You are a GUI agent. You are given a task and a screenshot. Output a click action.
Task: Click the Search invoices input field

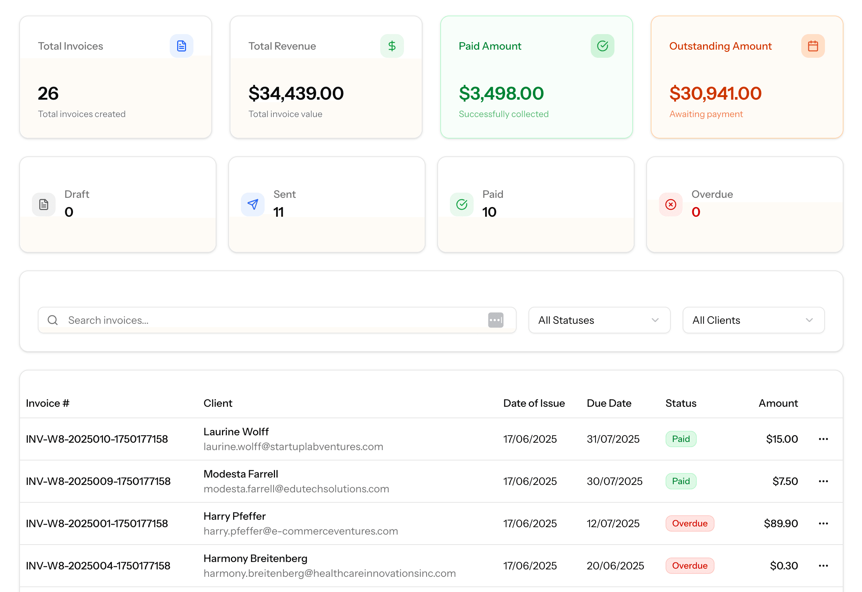click(x=260, y=320)
